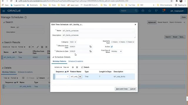Click export icon in Details toolbar
The height and width of the screenshot is (105, 188).
point(23,78)
